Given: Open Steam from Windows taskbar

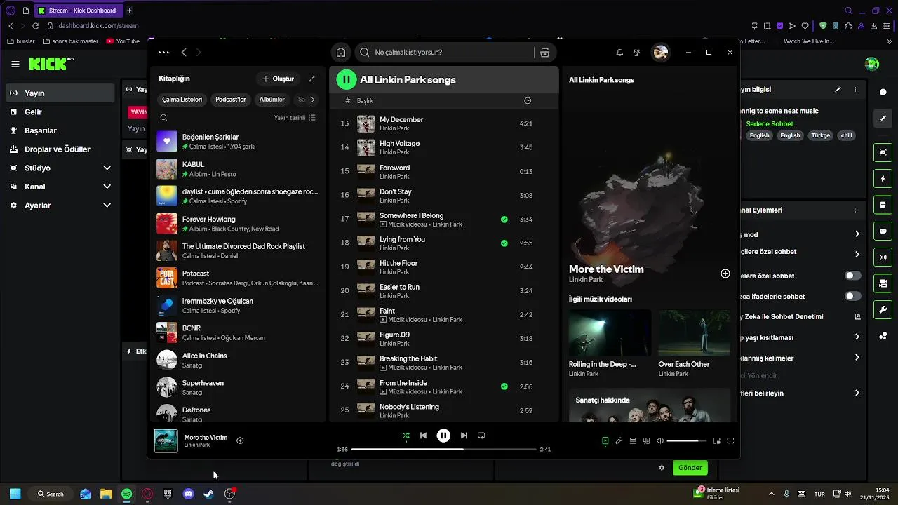Looking at the screenshot, I should (208, 494).
